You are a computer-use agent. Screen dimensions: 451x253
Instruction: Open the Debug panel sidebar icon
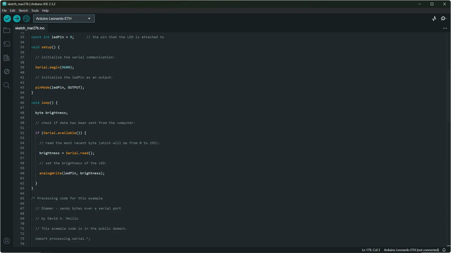(x=7, y=72)
